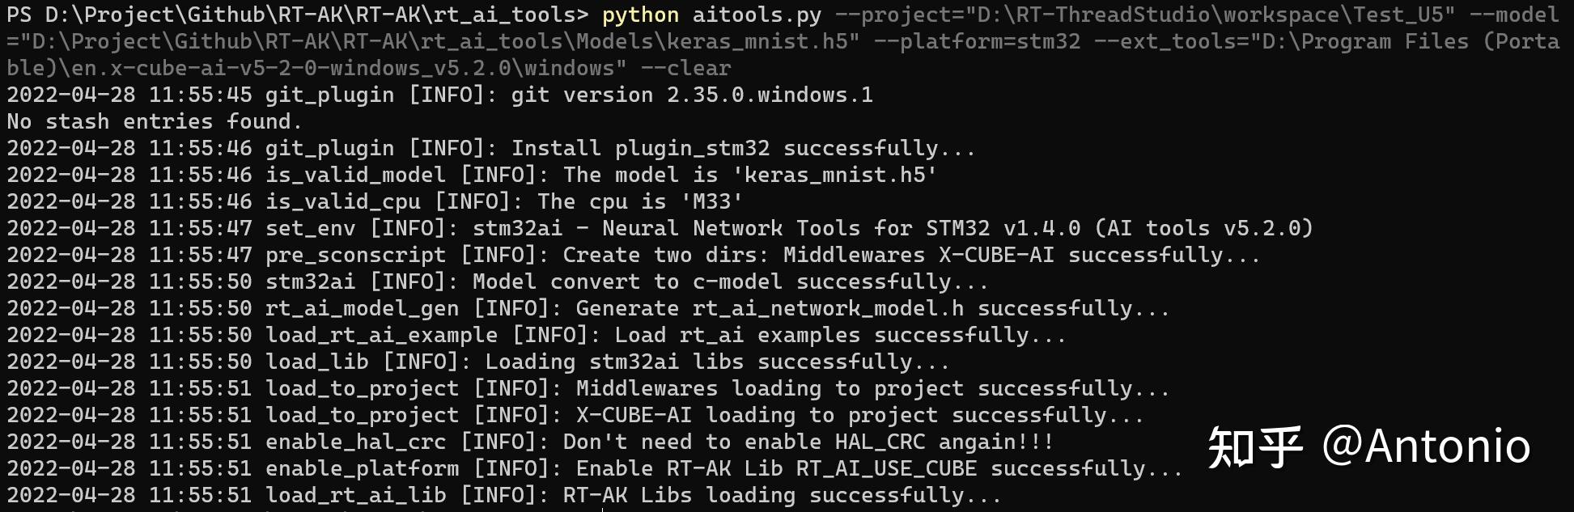Viewport: 1574px width, 512px height.
Task: Click the 'No stash entries found.' line
Action: click(x=155, y=121)
